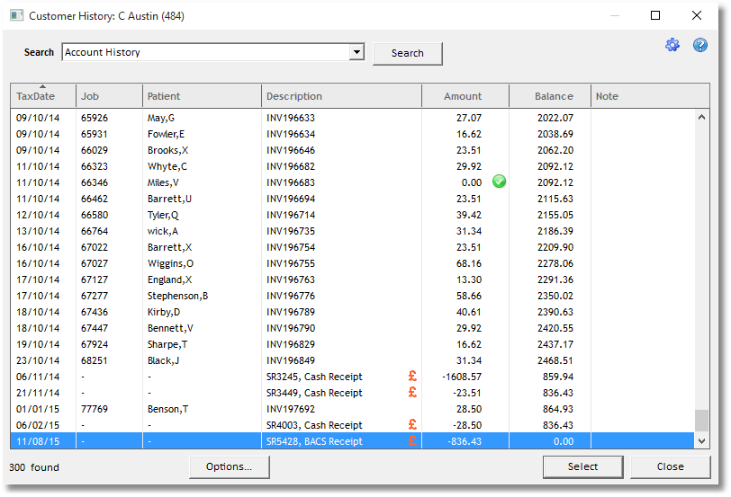Click the green tick on INV196683 row
This screenshot has width=731, height=497.
click(499, 182)
